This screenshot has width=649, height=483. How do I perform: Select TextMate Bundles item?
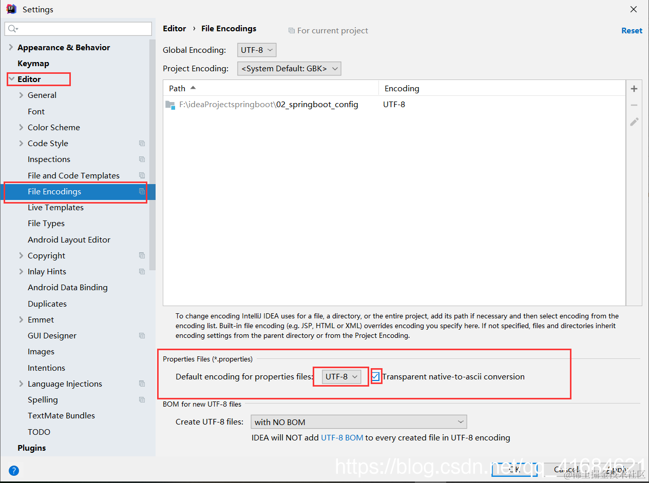pyautogui.click(x=61, y=416)
